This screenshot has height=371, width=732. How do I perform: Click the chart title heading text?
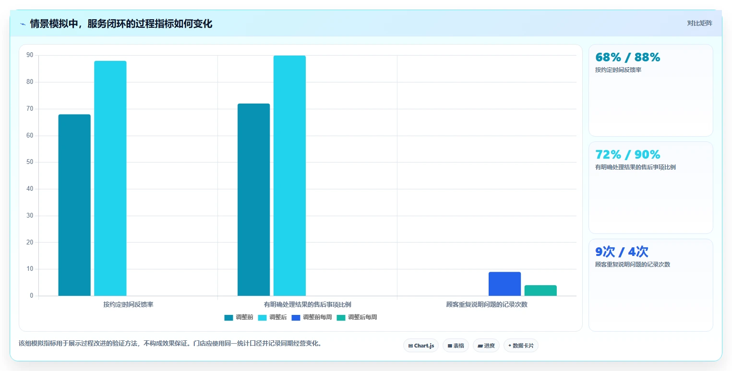click(121, 23)
